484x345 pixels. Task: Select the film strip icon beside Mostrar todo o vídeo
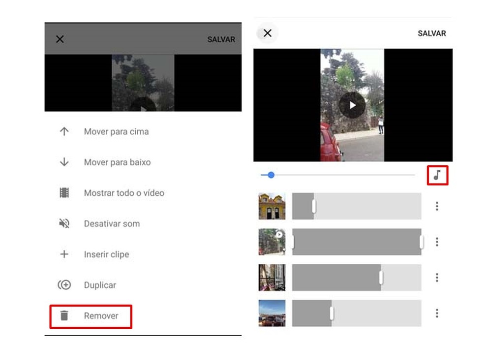click(x=64, y=192)
